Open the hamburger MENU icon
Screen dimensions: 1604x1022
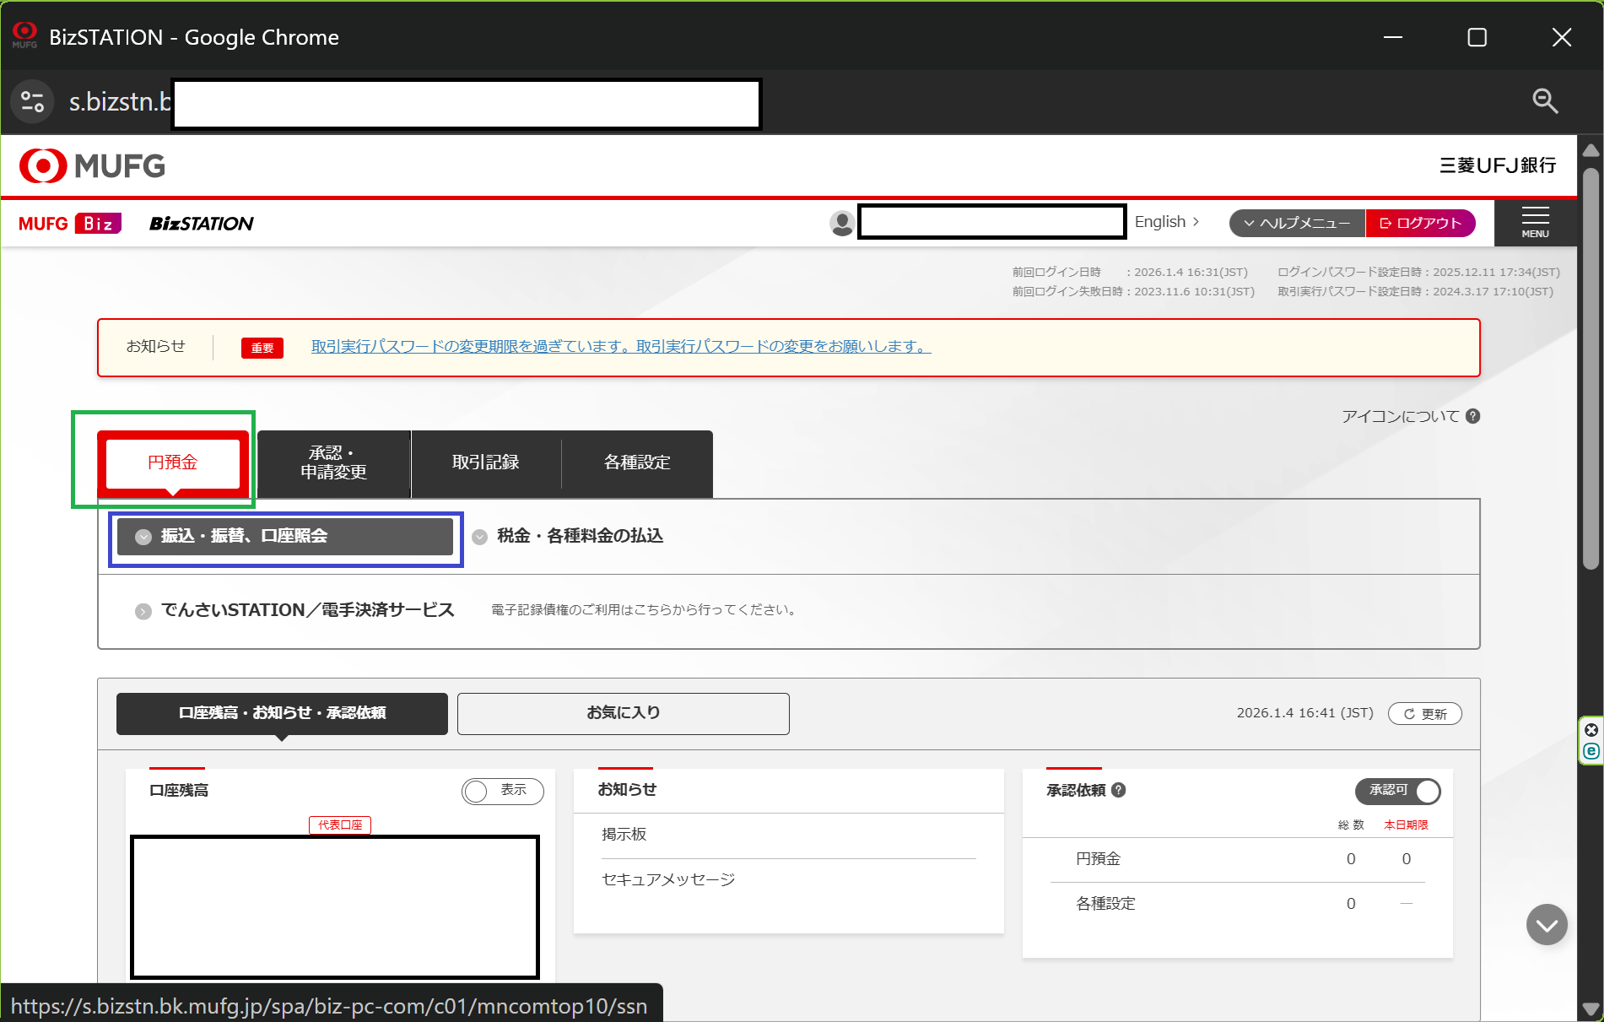coord(1535,223)
